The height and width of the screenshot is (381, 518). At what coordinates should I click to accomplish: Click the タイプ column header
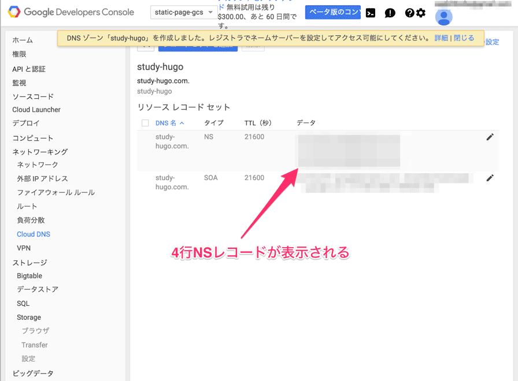[x=214, y=123]
